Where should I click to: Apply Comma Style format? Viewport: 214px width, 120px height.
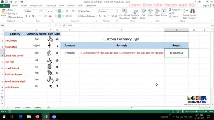108,16
